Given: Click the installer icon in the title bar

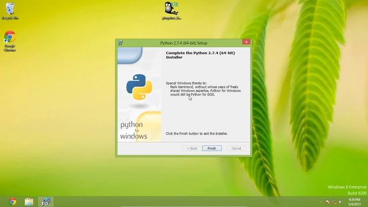Looking at the screenshot, I should [x=120, y=43].
